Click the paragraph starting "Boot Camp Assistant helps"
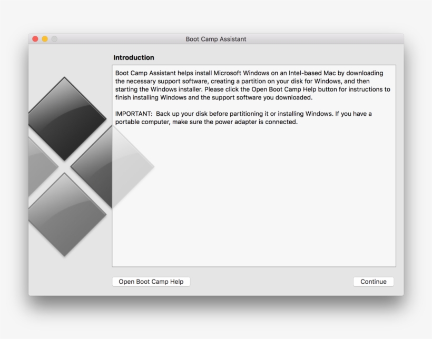This screenshot has height=339, width=432. 253,85
